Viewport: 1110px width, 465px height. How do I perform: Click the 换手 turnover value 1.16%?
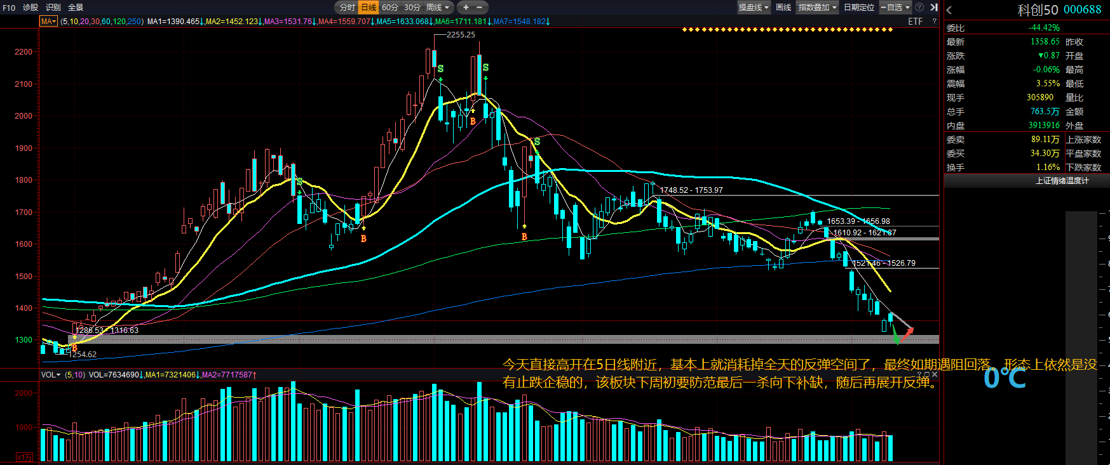coord(1048,167)
